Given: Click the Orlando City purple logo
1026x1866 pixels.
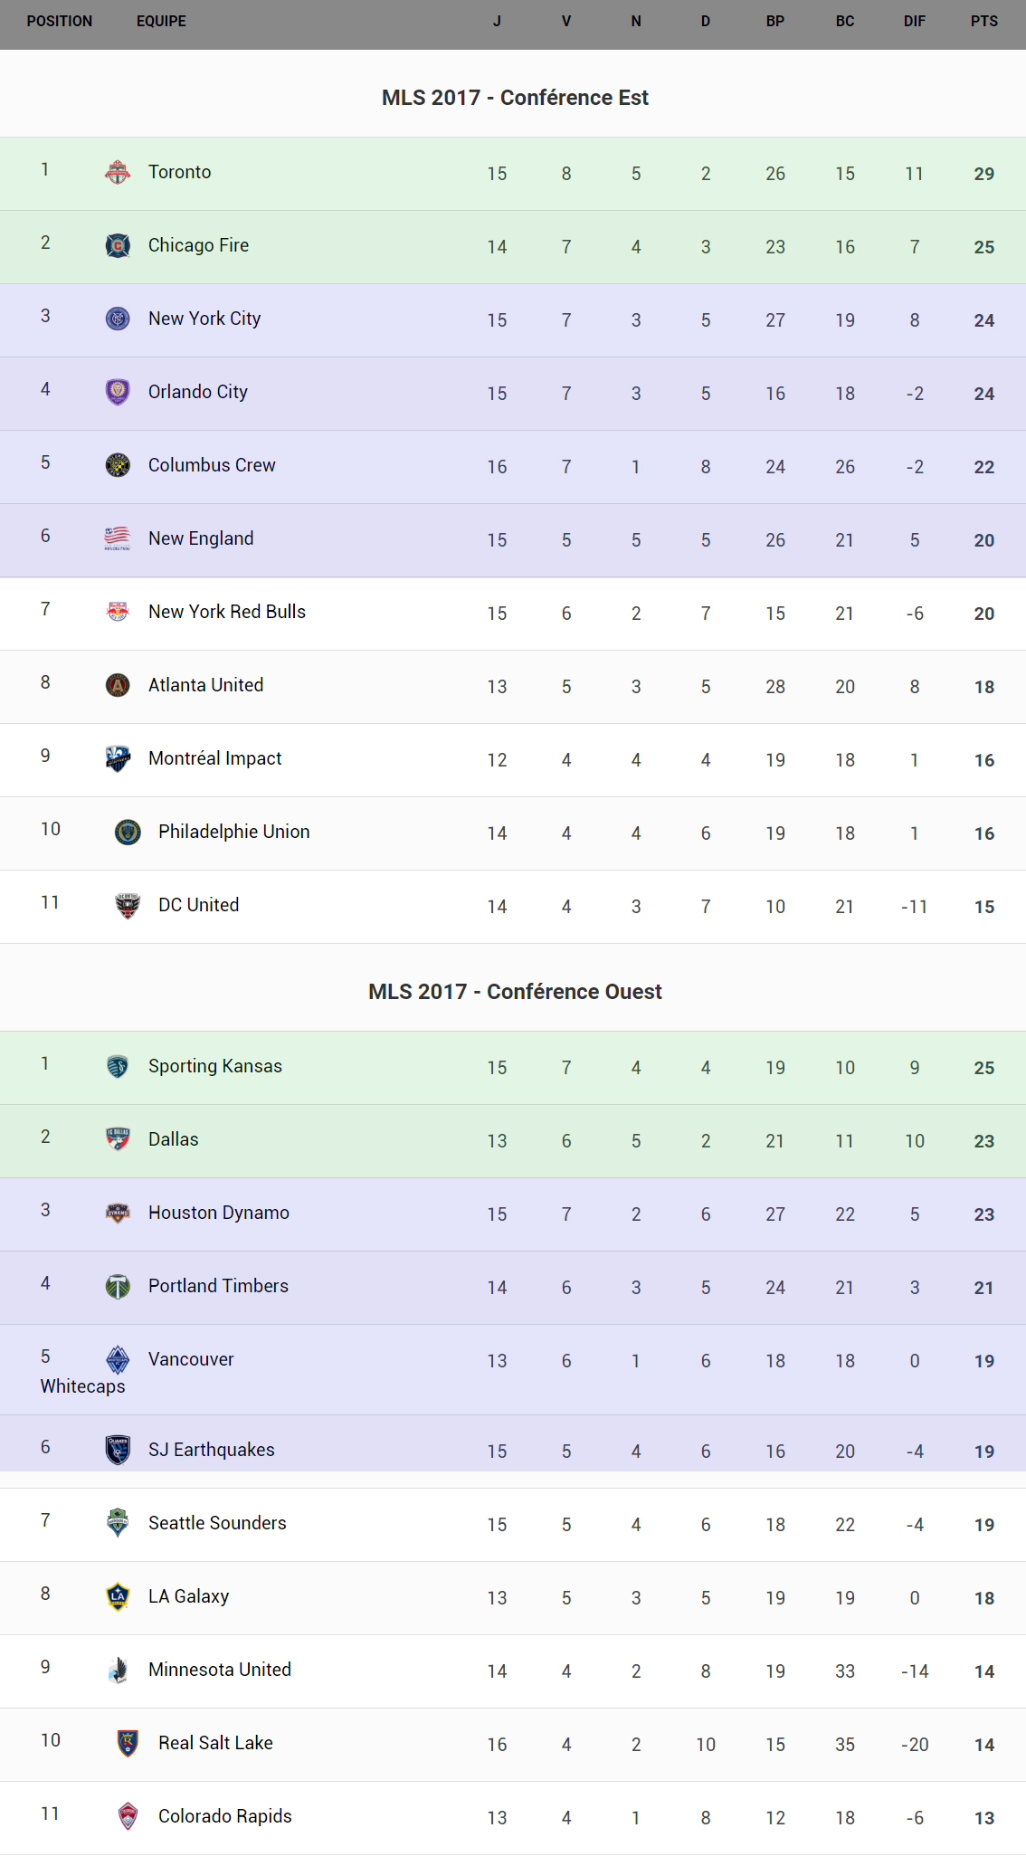Looking at the screenshot, I should (x=118, y=392).
